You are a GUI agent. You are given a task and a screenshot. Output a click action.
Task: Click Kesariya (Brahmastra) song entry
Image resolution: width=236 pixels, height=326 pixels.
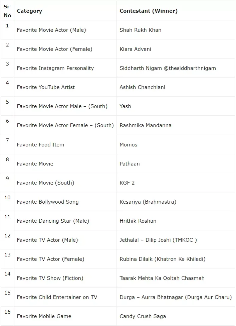[x=148, y=202]
